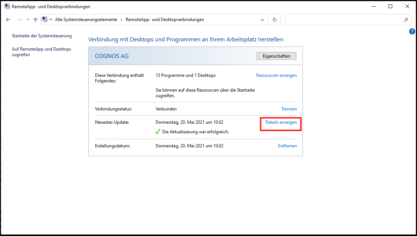Expand the address bar history dropdown
The height and width of the screenshot is (236, 417).
click(x=262, y=20)
